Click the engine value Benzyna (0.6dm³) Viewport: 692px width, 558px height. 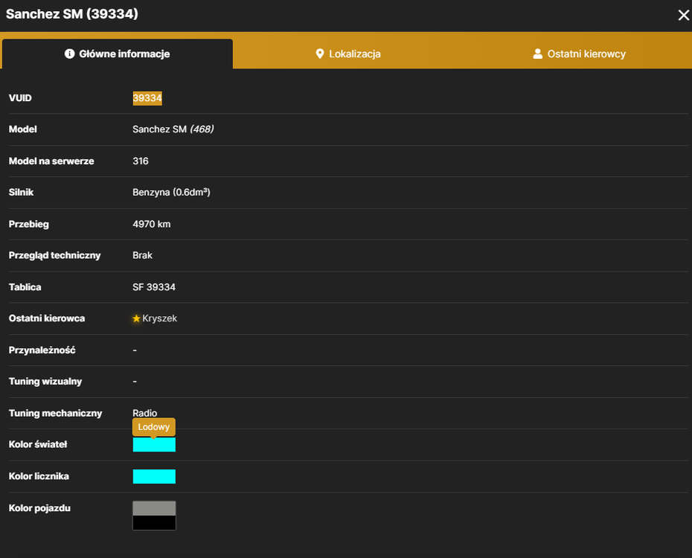point(171,192)
